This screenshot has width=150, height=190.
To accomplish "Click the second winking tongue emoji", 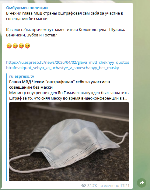I will pyautogui.click(x=15, y=46).
